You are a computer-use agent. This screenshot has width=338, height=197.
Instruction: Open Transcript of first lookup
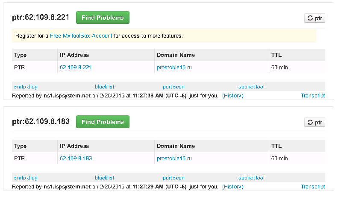(313, 96)
